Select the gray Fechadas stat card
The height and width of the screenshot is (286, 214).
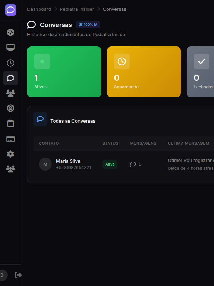[200, 72]
